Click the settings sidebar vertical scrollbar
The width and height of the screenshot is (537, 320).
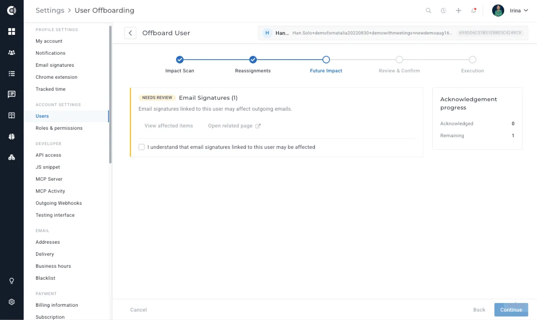tap(110, 95)
